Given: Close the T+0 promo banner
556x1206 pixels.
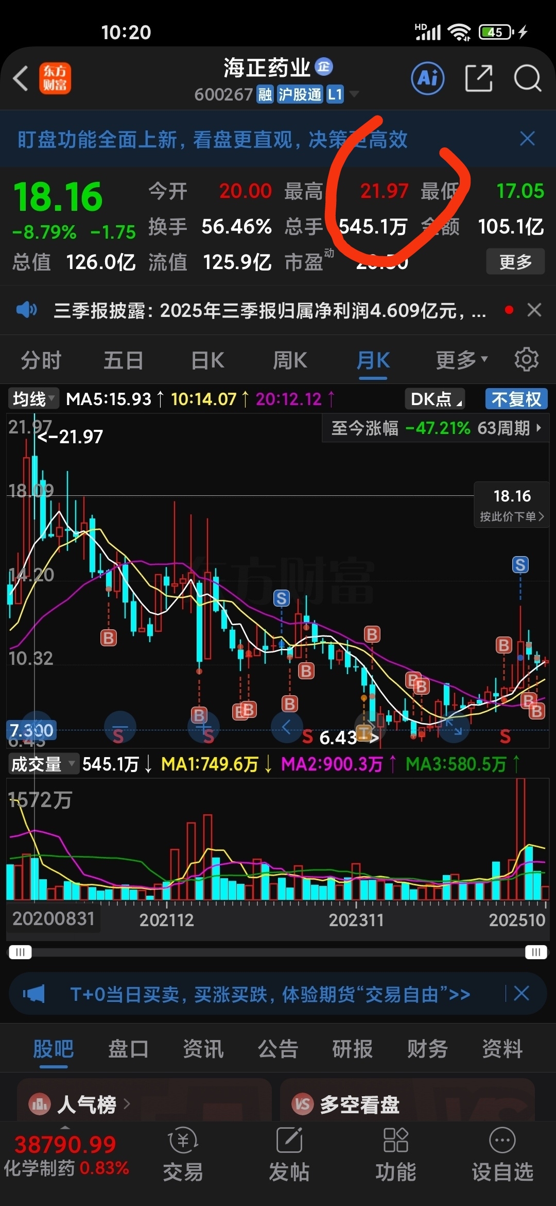Looking at the screenshot, I should point(522,993).
